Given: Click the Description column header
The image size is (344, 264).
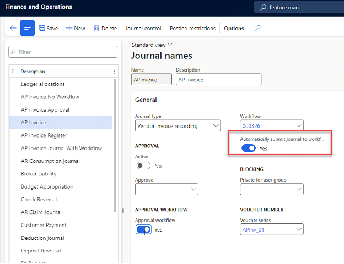Looking at the screenshot, I should [x=33, y=71].
